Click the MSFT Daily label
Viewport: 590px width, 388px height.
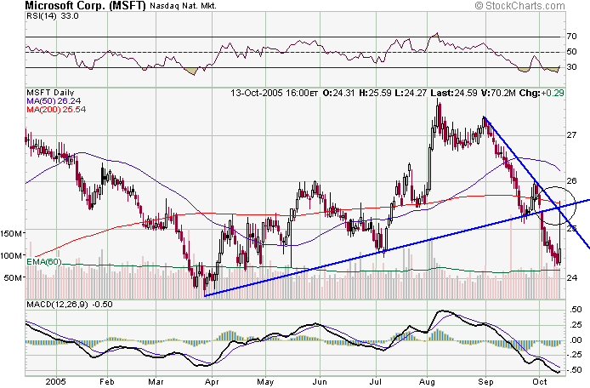pos(50,92)
